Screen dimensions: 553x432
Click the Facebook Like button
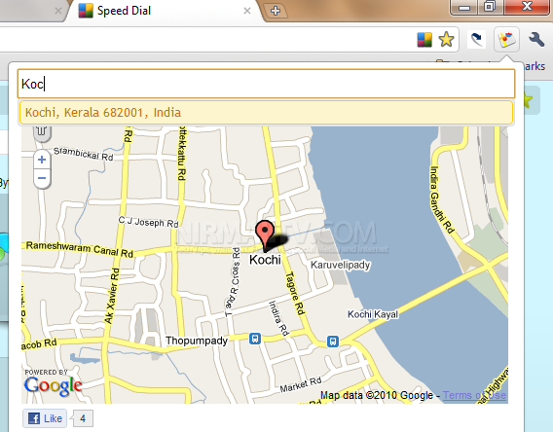coord(45,418)
